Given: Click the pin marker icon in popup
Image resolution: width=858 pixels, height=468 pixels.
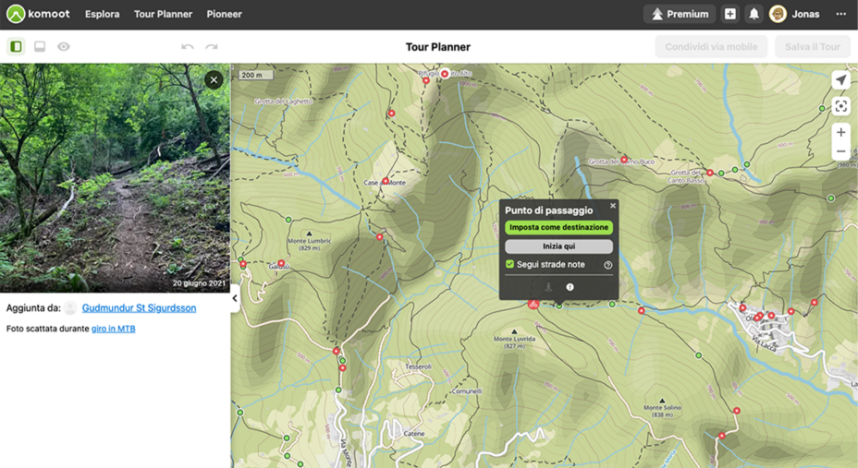Looking at the screenshot, I should click(548, 287).
